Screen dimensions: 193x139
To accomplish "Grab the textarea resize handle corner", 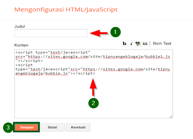I will (171, 117).
